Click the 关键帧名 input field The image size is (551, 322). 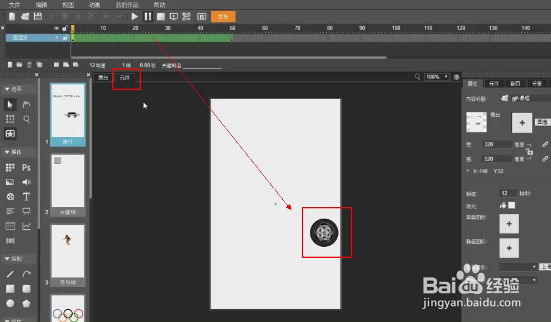pos(203,65)
